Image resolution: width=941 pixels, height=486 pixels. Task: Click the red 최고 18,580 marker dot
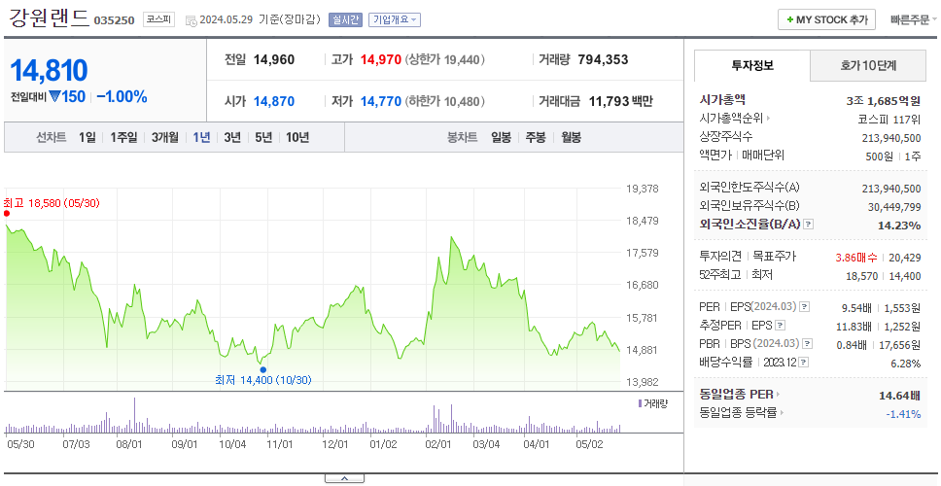pos(7,213)
